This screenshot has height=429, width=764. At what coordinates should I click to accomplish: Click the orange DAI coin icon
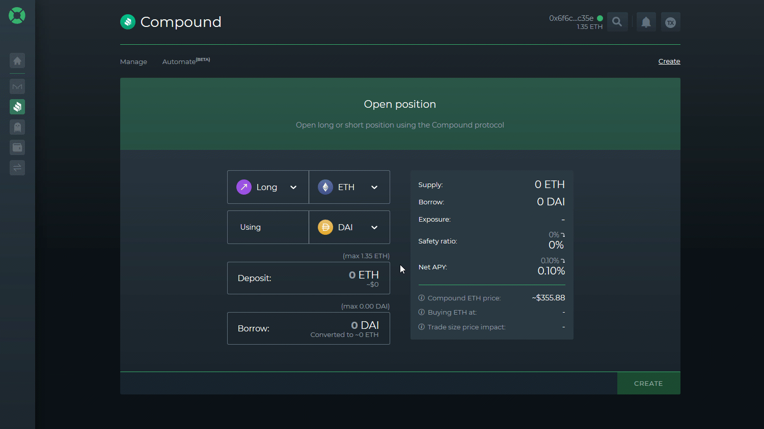click(325, 227)
